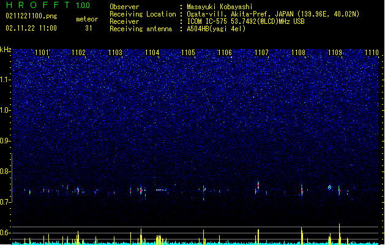Click the 0.7 frequency axis label
Viewport: 385px width, 245px height.
click(6, 202)
